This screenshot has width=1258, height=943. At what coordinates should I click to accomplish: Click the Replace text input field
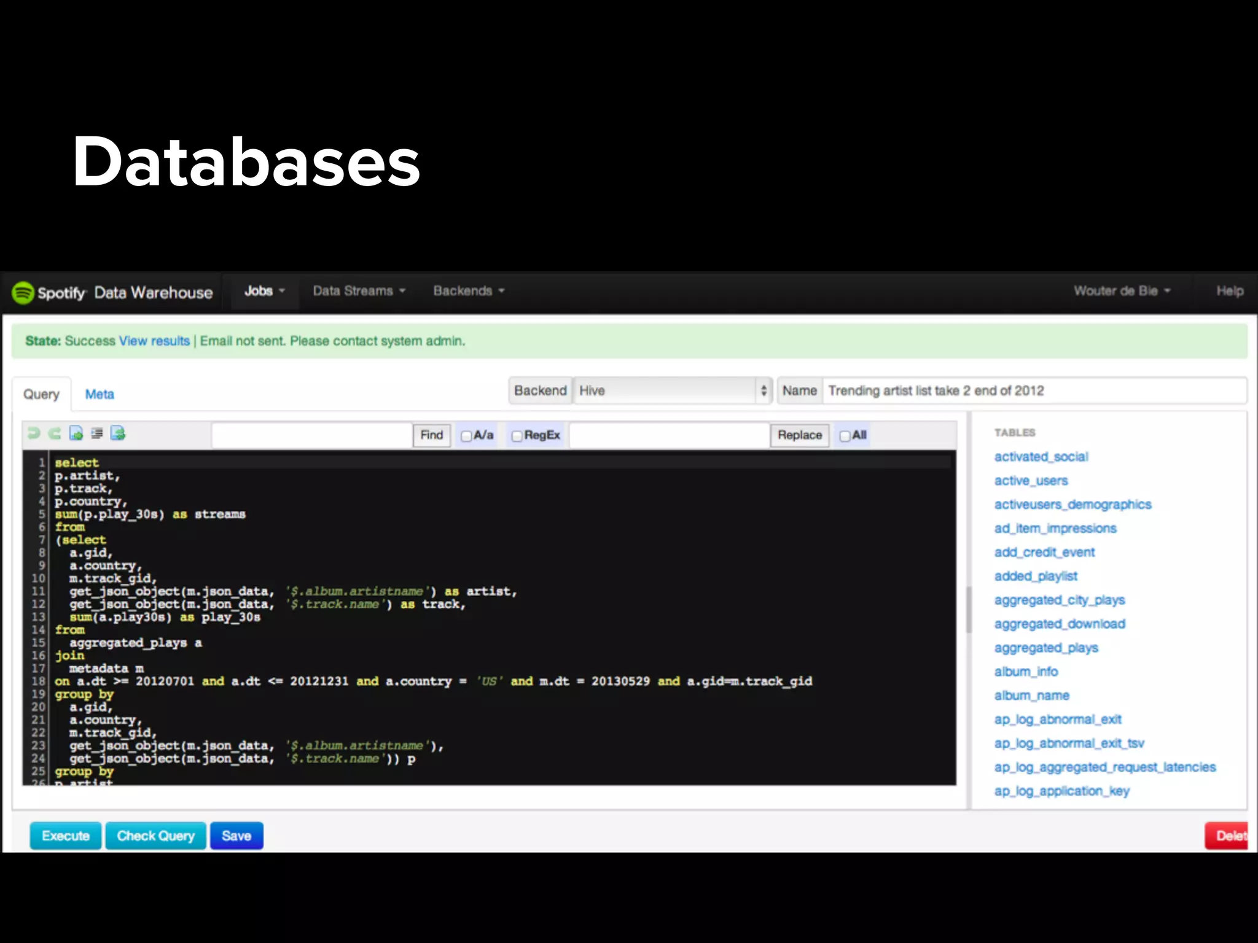tap(670, 435)
